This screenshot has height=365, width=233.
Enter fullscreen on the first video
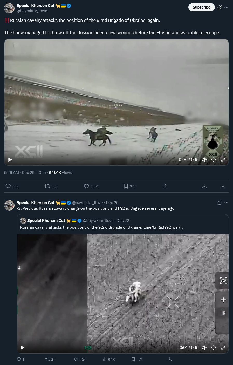[223, 160]
